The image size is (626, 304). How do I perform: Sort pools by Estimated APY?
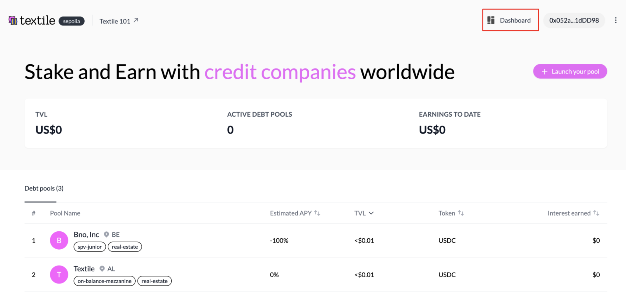tap(317, 213)
